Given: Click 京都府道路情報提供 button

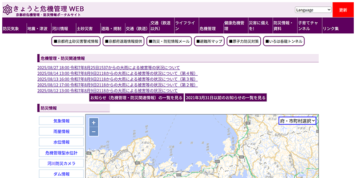Looking at the screenshot, I should click(124, 41).
